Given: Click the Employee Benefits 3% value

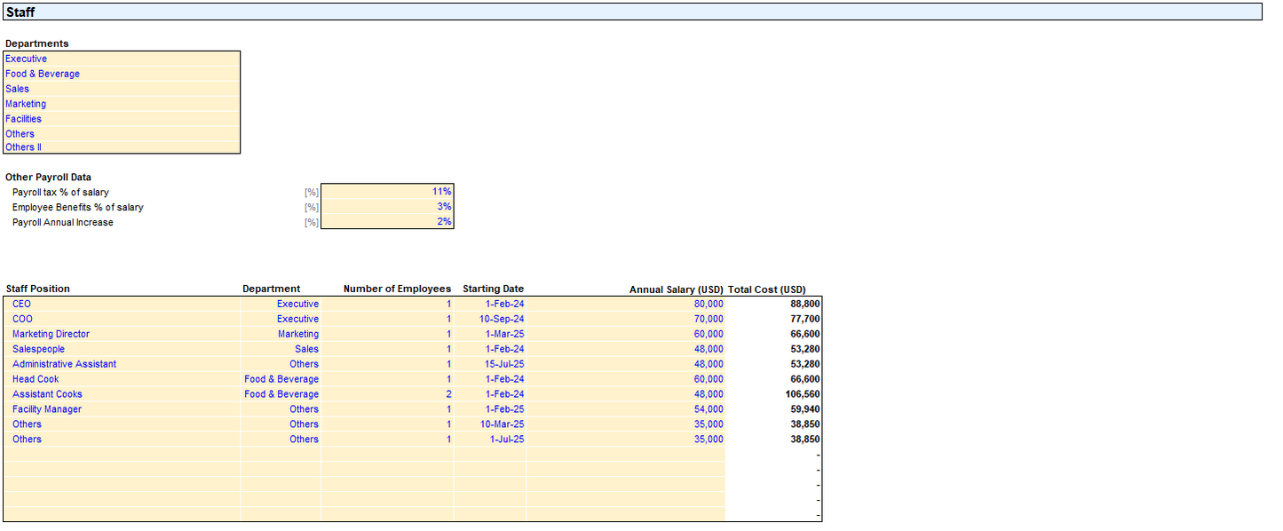Looking at the screenshot, I should [387, 207].
